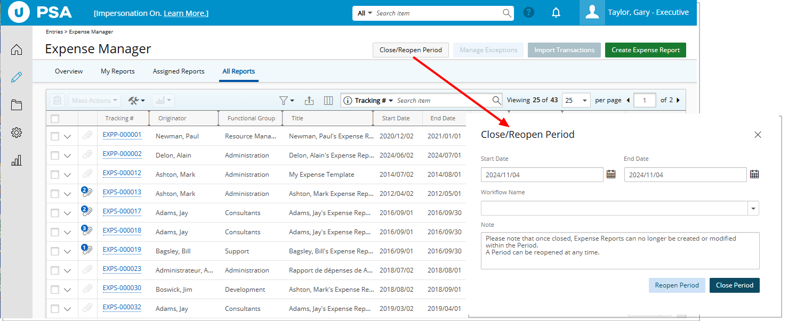Check the row checkbox for EXPP-000001
Image resolution: width=788 pixels, height=321 pixels.
click(x=55, y=136)
